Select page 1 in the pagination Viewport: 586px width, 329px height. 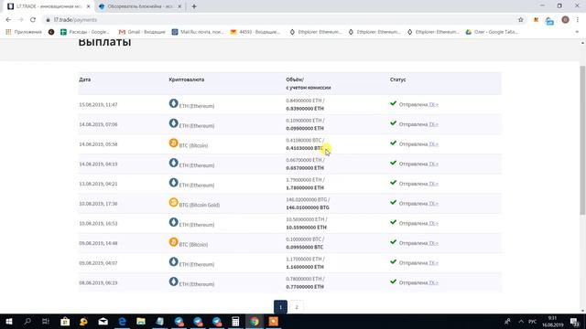[281, 307]
